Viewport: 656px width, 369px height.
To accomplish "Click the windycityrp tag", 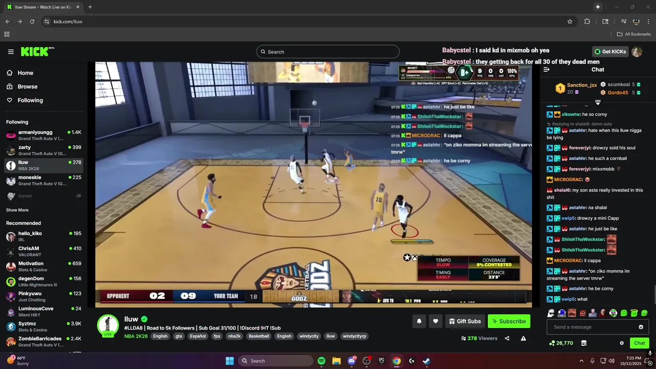I will pos(355,336).
